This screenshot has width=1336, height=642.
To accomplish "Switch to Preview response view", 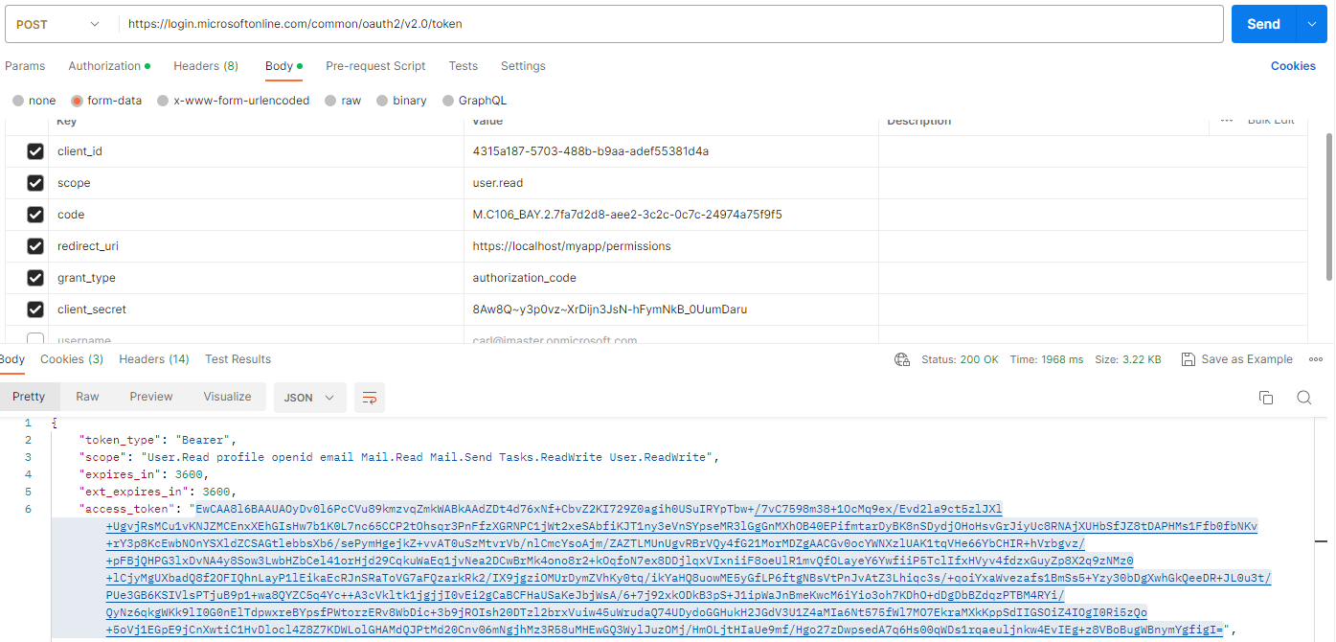I will [151, 397].
